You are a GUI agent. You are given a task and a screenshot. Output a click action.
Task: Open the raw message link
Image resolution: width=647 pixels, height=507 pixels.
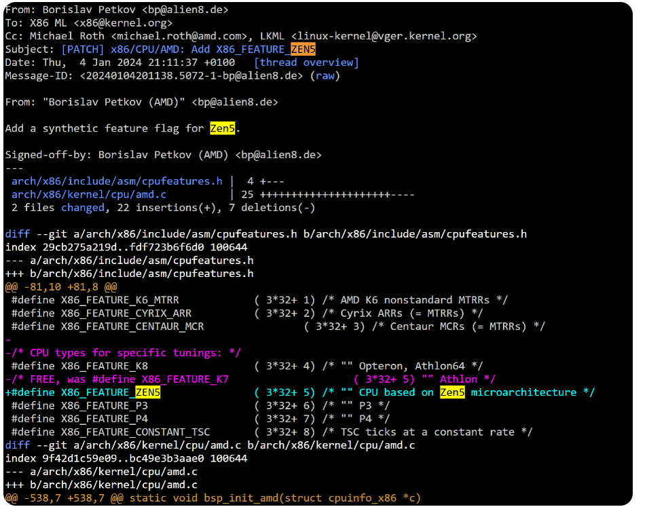325,76
